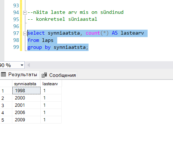Image resolution: width=173 pixels, height=145 pixels.
Task: Click the messages icon on Сообщения tab
Action: pyautogui.click(x=44, y=75)
